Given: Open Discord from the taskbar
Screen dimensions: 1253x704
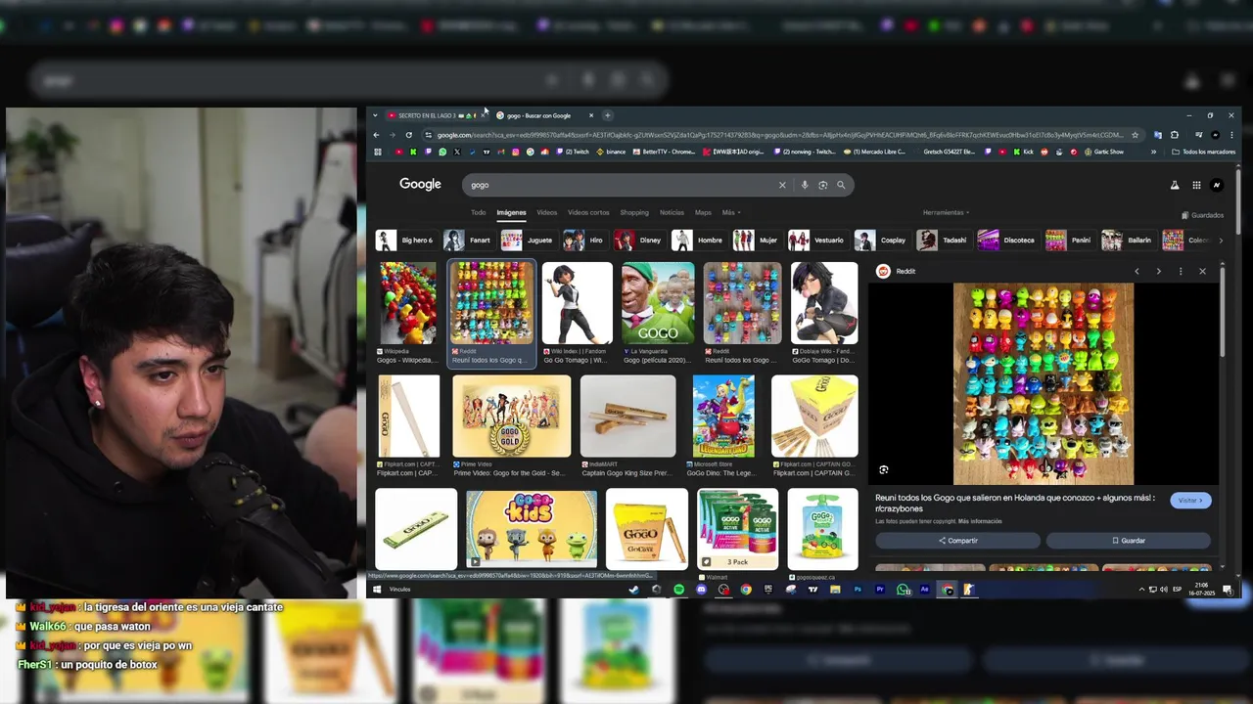Looking at the screenshot, I should (x=701, y=590).
